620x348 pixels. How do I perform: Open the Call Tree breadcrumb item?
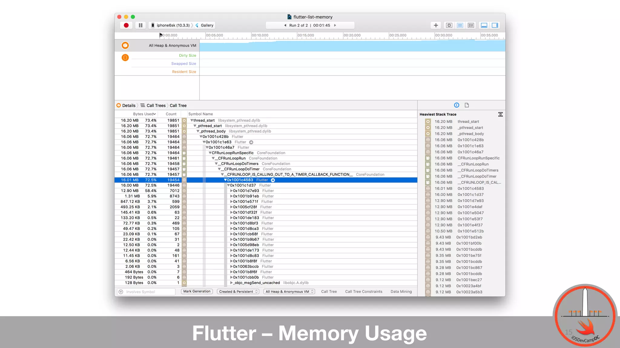tap(178, 105)
